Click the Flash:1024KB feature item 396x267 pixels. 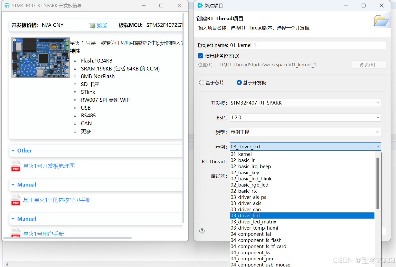(x=97, y=61)
